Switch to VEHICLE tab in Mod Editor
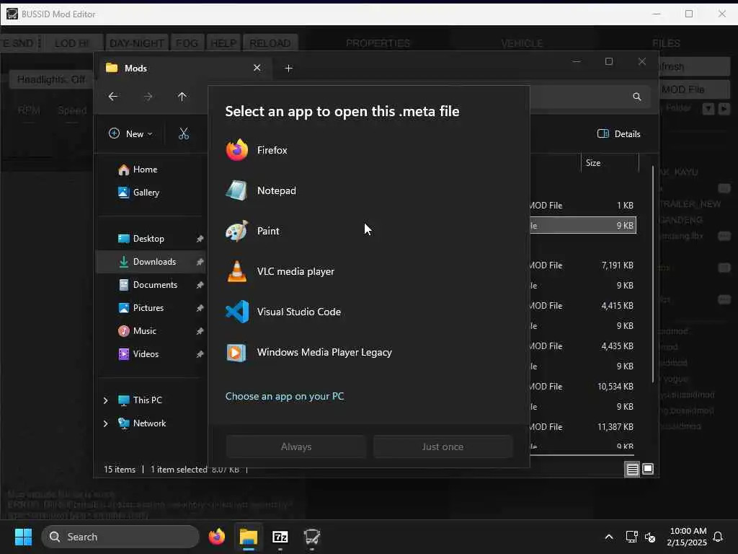Viewport: 738px width, 554px height. 522,43
